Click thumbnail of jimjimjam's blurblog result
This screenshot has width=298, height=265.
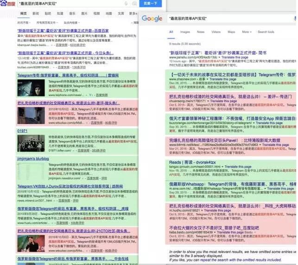(x=31, y=171)
